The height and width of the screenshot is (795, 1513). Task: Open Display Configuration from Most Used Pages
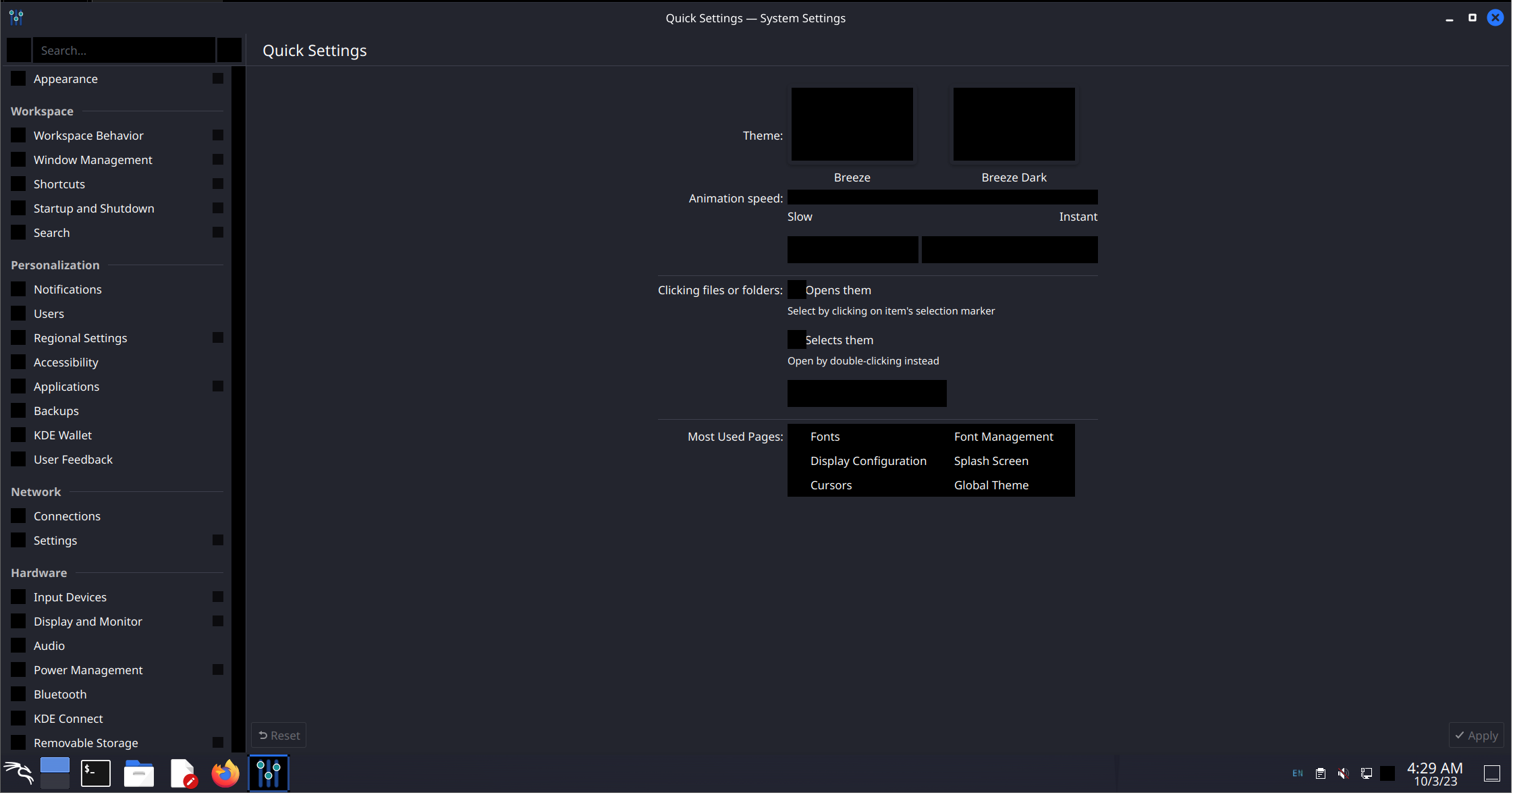point(868,461)
